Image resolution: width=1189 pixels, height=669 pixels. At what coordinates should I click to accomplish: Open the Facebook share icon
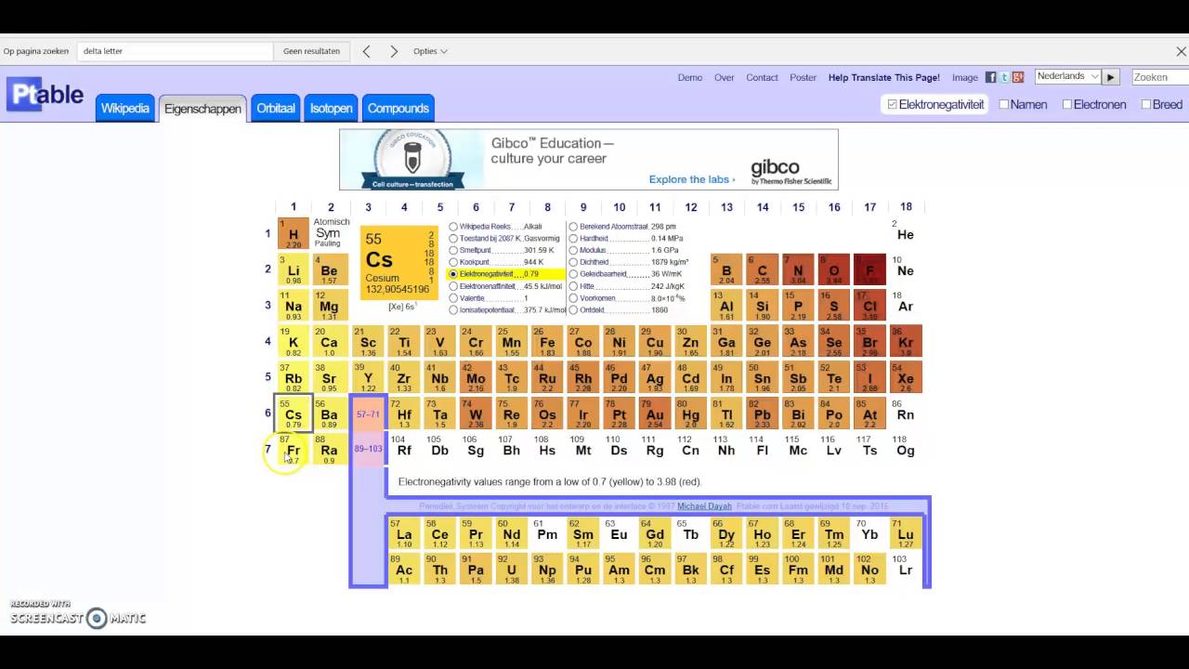pyautogui.click(x=991, y=77)
